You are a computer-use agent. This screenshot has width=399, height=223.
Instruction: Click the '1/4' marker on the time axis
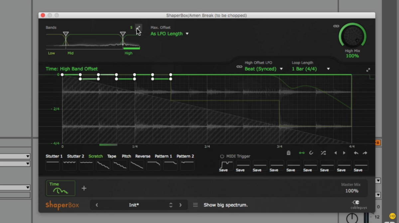135,146
